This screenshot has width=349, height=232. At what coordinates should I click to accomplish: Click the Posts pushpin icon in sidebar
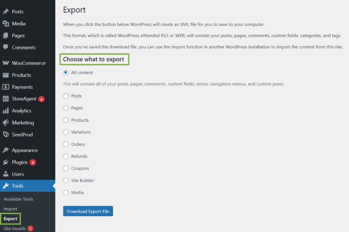point(6,12)
